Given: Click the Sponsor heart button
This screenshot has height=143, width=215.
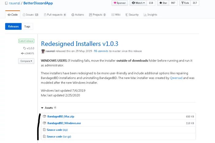Looking at the screenshot, I should [119, 3].
